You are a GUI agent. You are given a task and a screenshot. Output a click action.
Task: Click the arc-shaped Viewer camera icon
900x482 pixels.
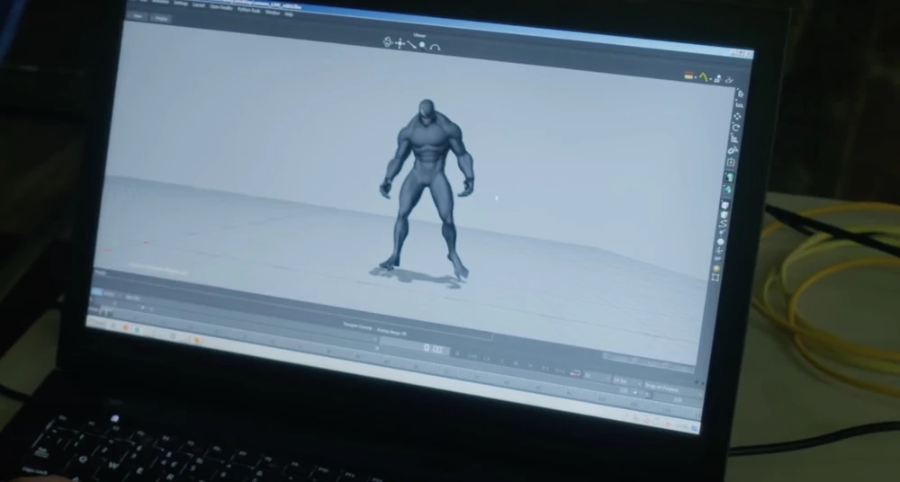tap(435, 47)
